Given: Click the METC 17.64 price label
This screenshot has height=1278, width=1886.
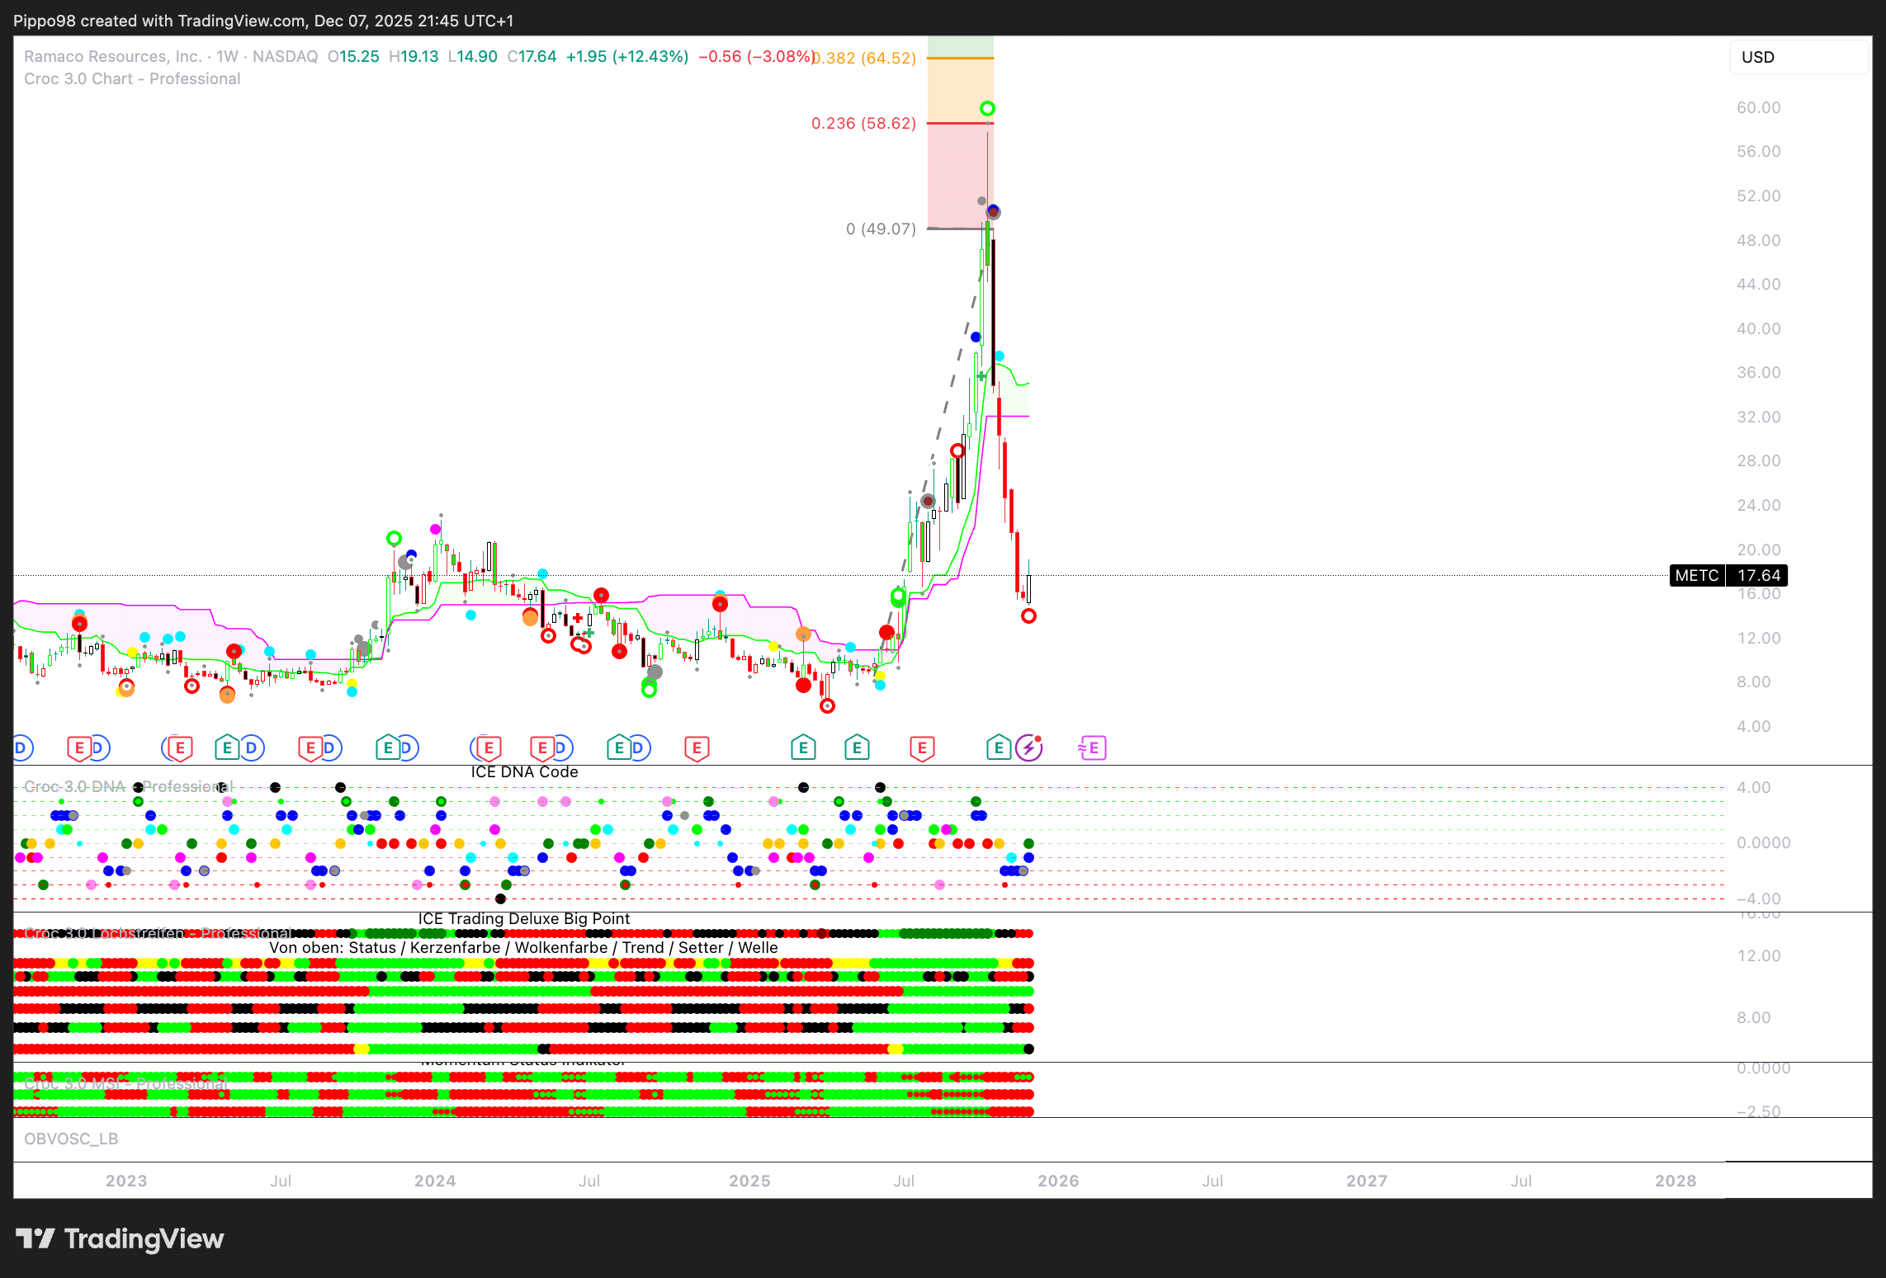Looking at the screenshot, I should pyautogui.click(x=1728, y=575).
